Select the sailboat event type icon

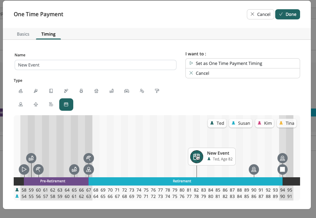coord(21,91)
